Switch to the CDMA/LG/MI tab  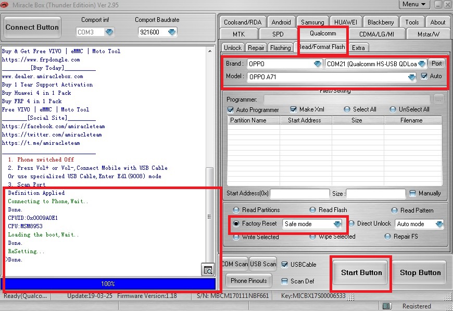coord(376,34)
